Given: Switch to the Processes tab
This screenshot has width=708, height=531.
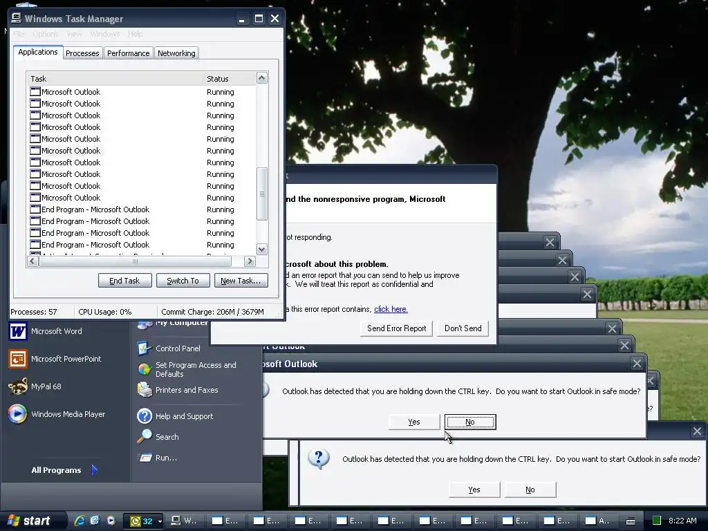Looking at the screenshot, I should click(x=82, y=53).
